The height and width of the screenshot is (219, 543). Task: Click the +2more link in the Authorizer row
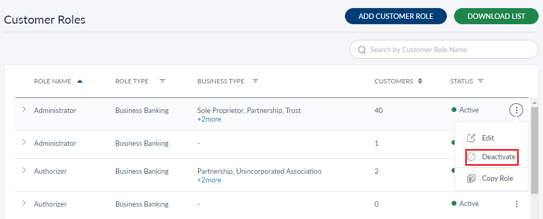(x=209, y=180)
